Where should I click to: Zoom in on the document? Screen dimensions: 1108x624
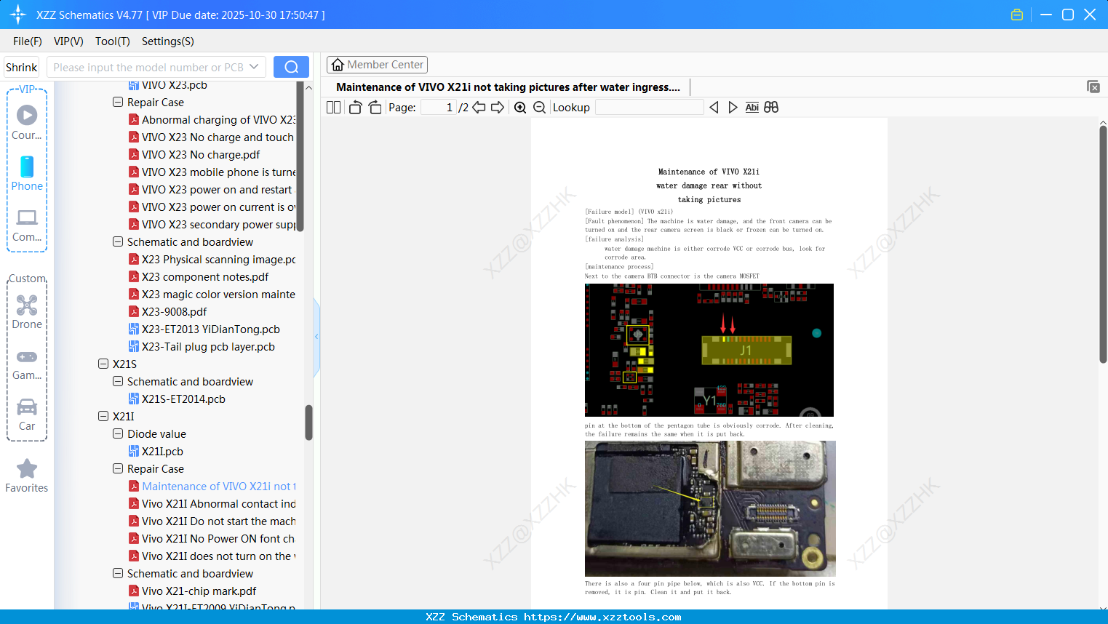(520, 108)
